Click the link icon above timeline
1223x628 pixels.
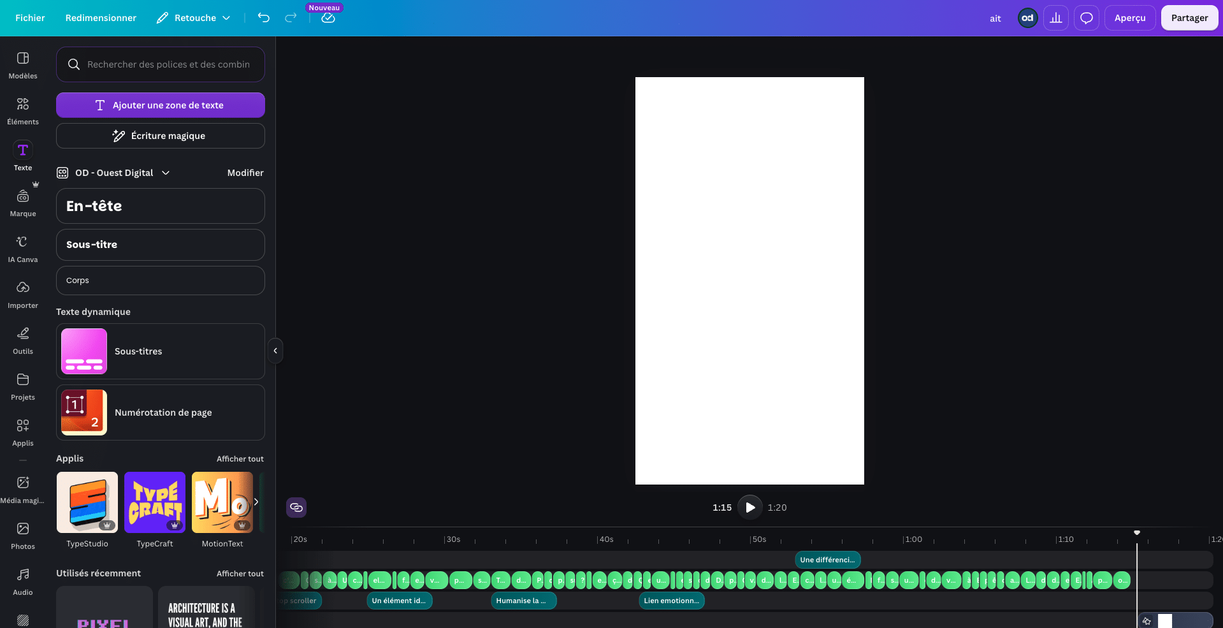pos(296,508)
